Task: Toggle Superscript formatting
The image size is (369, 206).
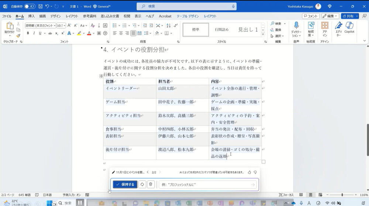Action: click(63, 33)
